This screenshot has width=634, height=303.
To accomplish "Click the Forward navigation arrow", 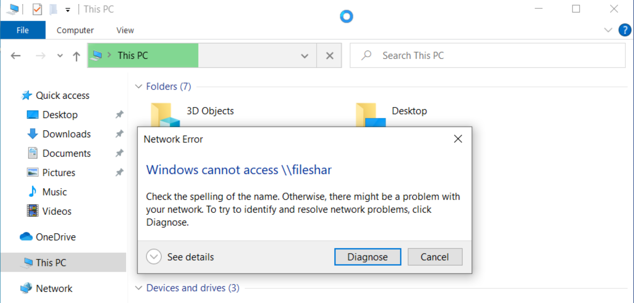I will click(x=41, y=56).
